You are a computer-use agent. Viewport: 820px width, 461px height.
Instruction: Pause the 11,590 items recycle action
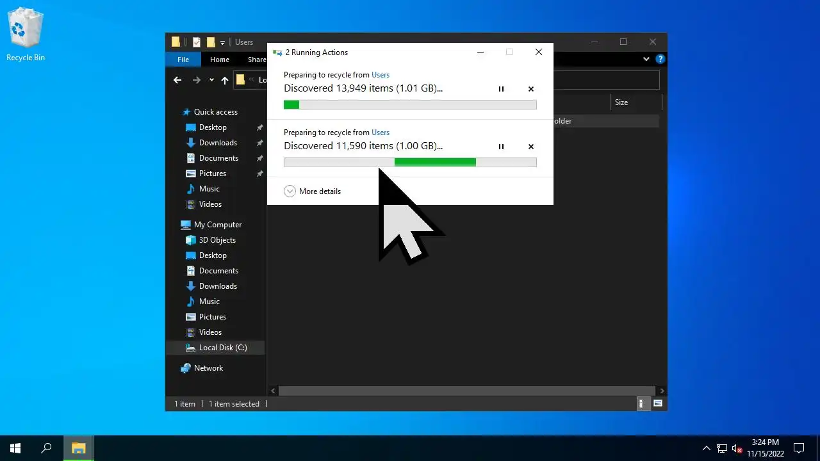pos(501,147)
